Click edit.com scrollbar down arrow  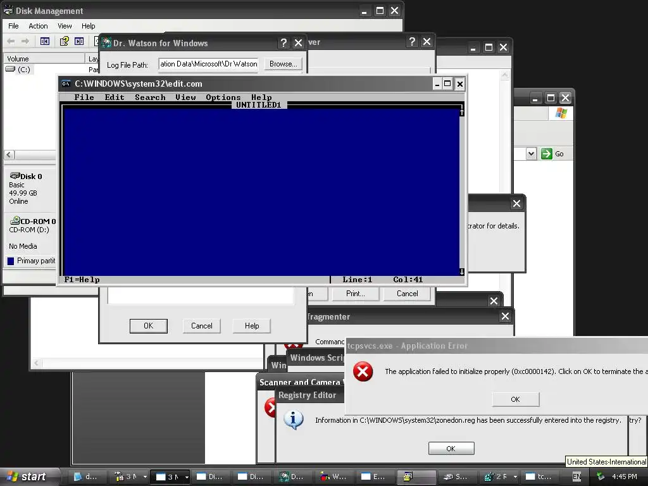461,271
